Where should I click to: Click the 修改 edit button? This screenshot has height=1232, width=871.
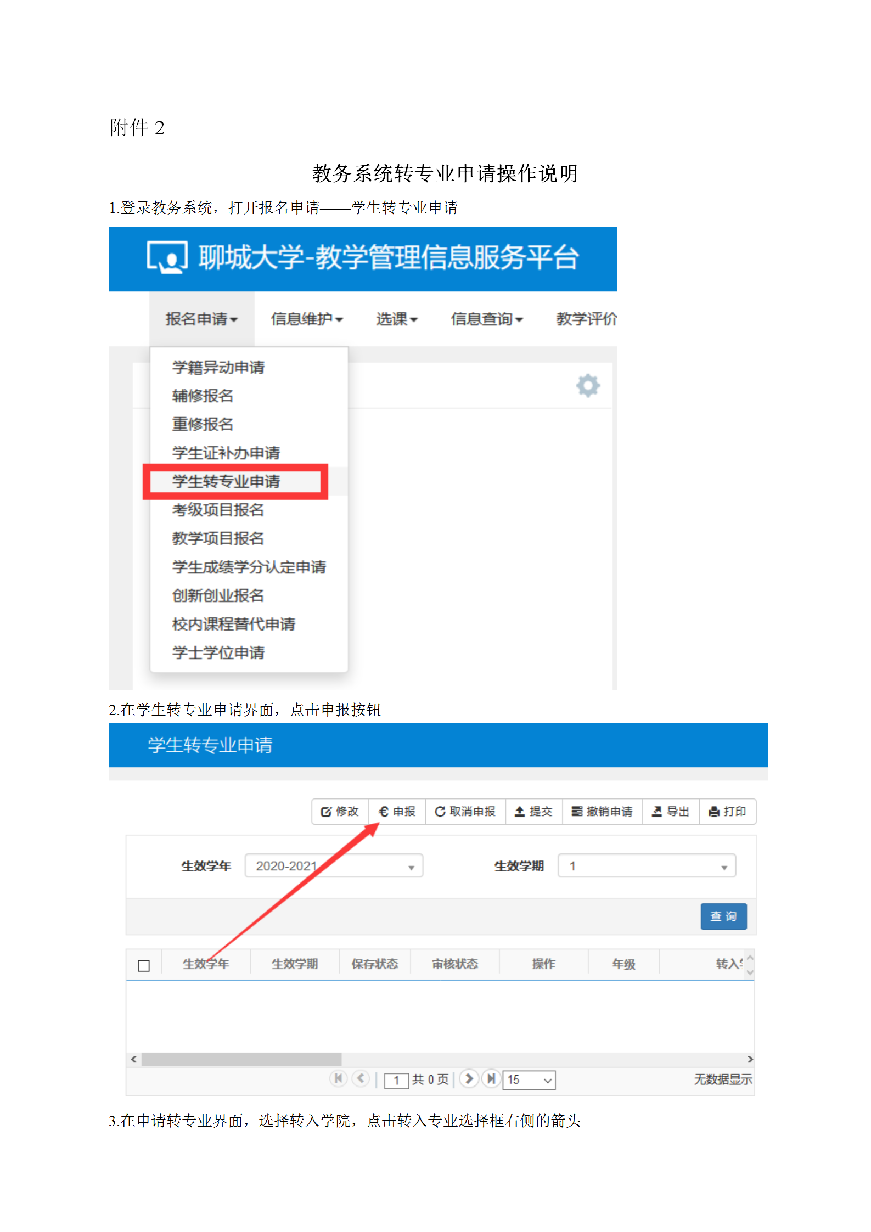coord(340,811)
